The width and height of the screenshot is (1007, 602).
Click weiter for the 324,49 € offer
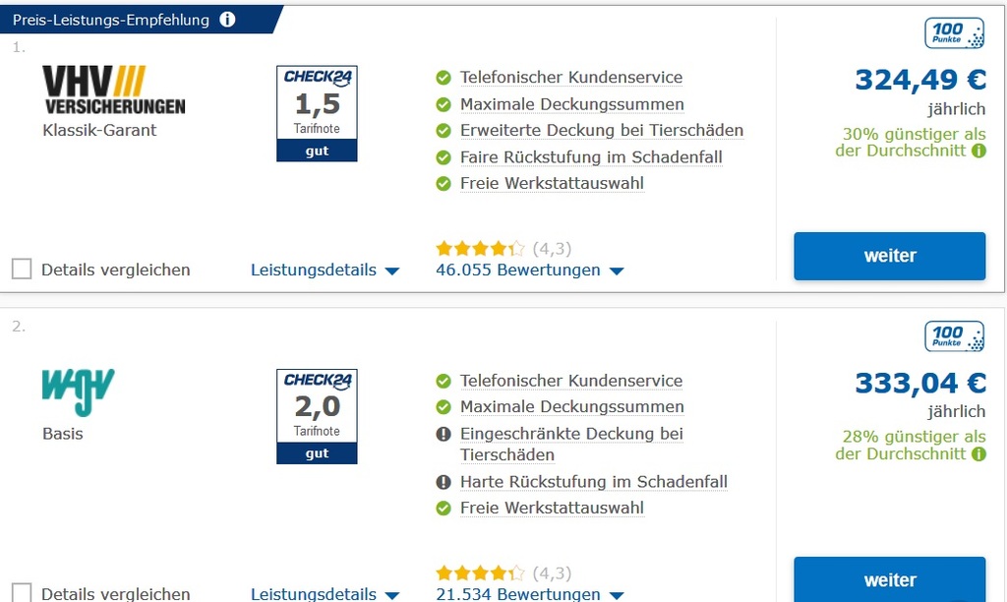point(889,256)
